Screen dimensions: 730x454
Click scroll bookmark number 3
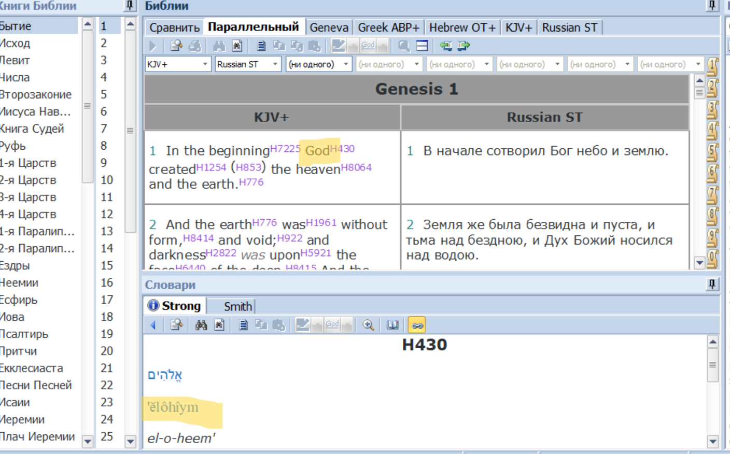coord(713,110)
